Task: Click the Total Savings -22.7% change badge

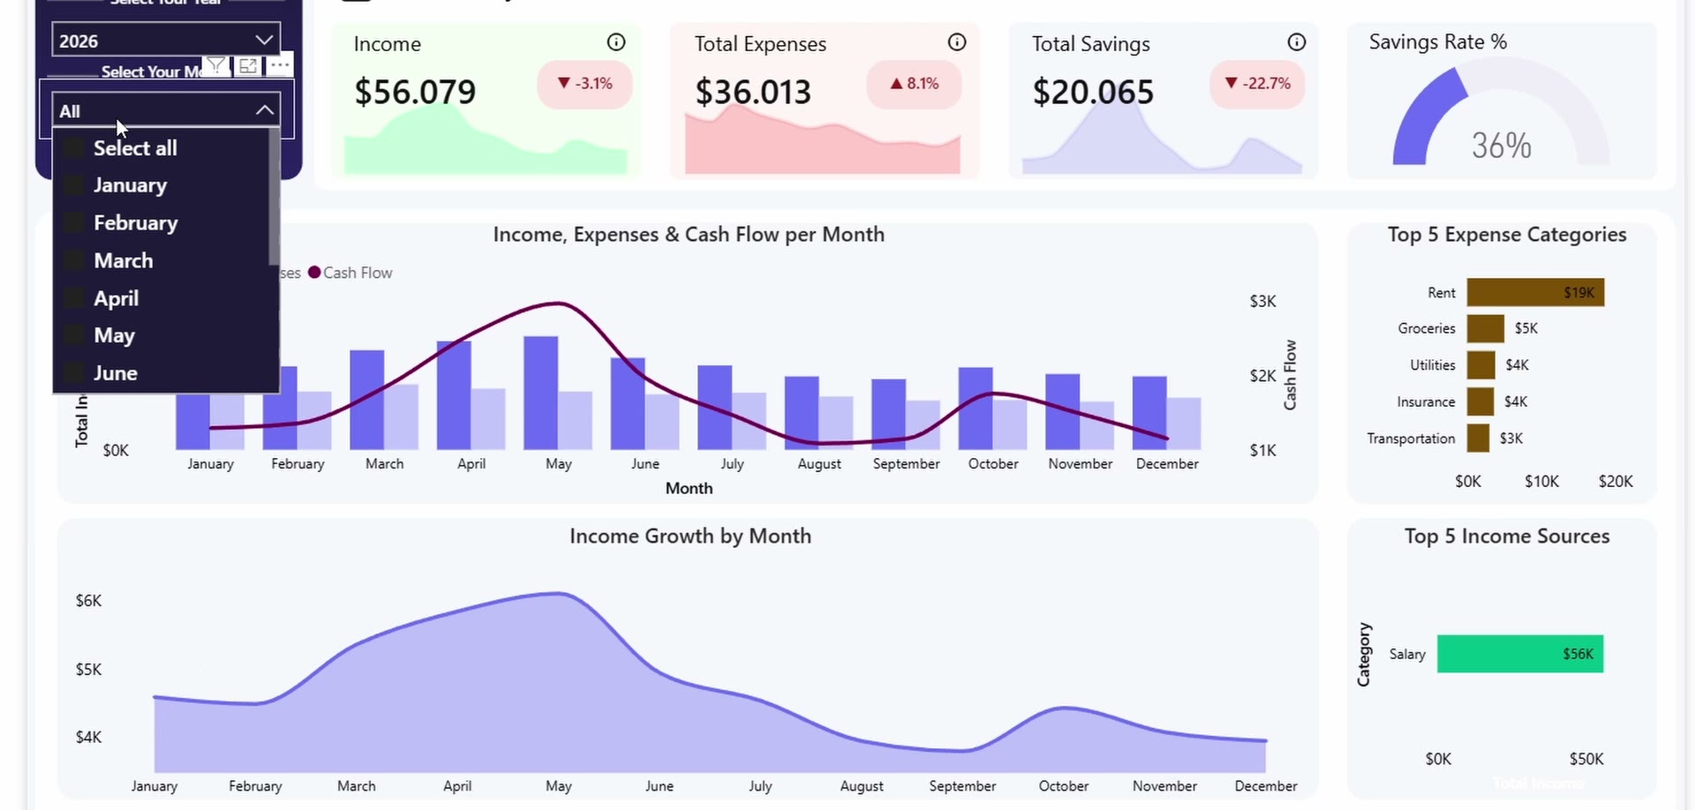Action: 1257,84
